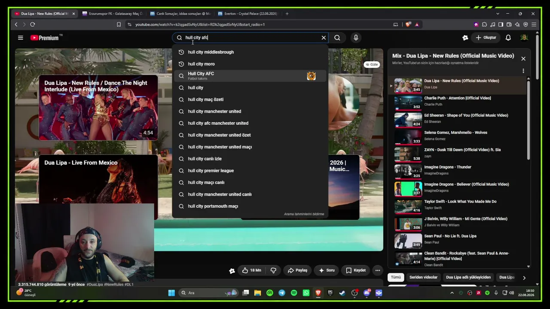
Task: Open the YouTube guide hamburger menu
Action: click(x=20, y=38)
